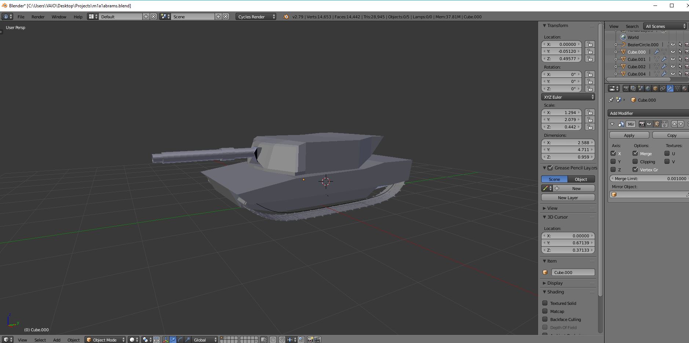Expand the View panel
689x343 pixels.
(x=544, y=208)
